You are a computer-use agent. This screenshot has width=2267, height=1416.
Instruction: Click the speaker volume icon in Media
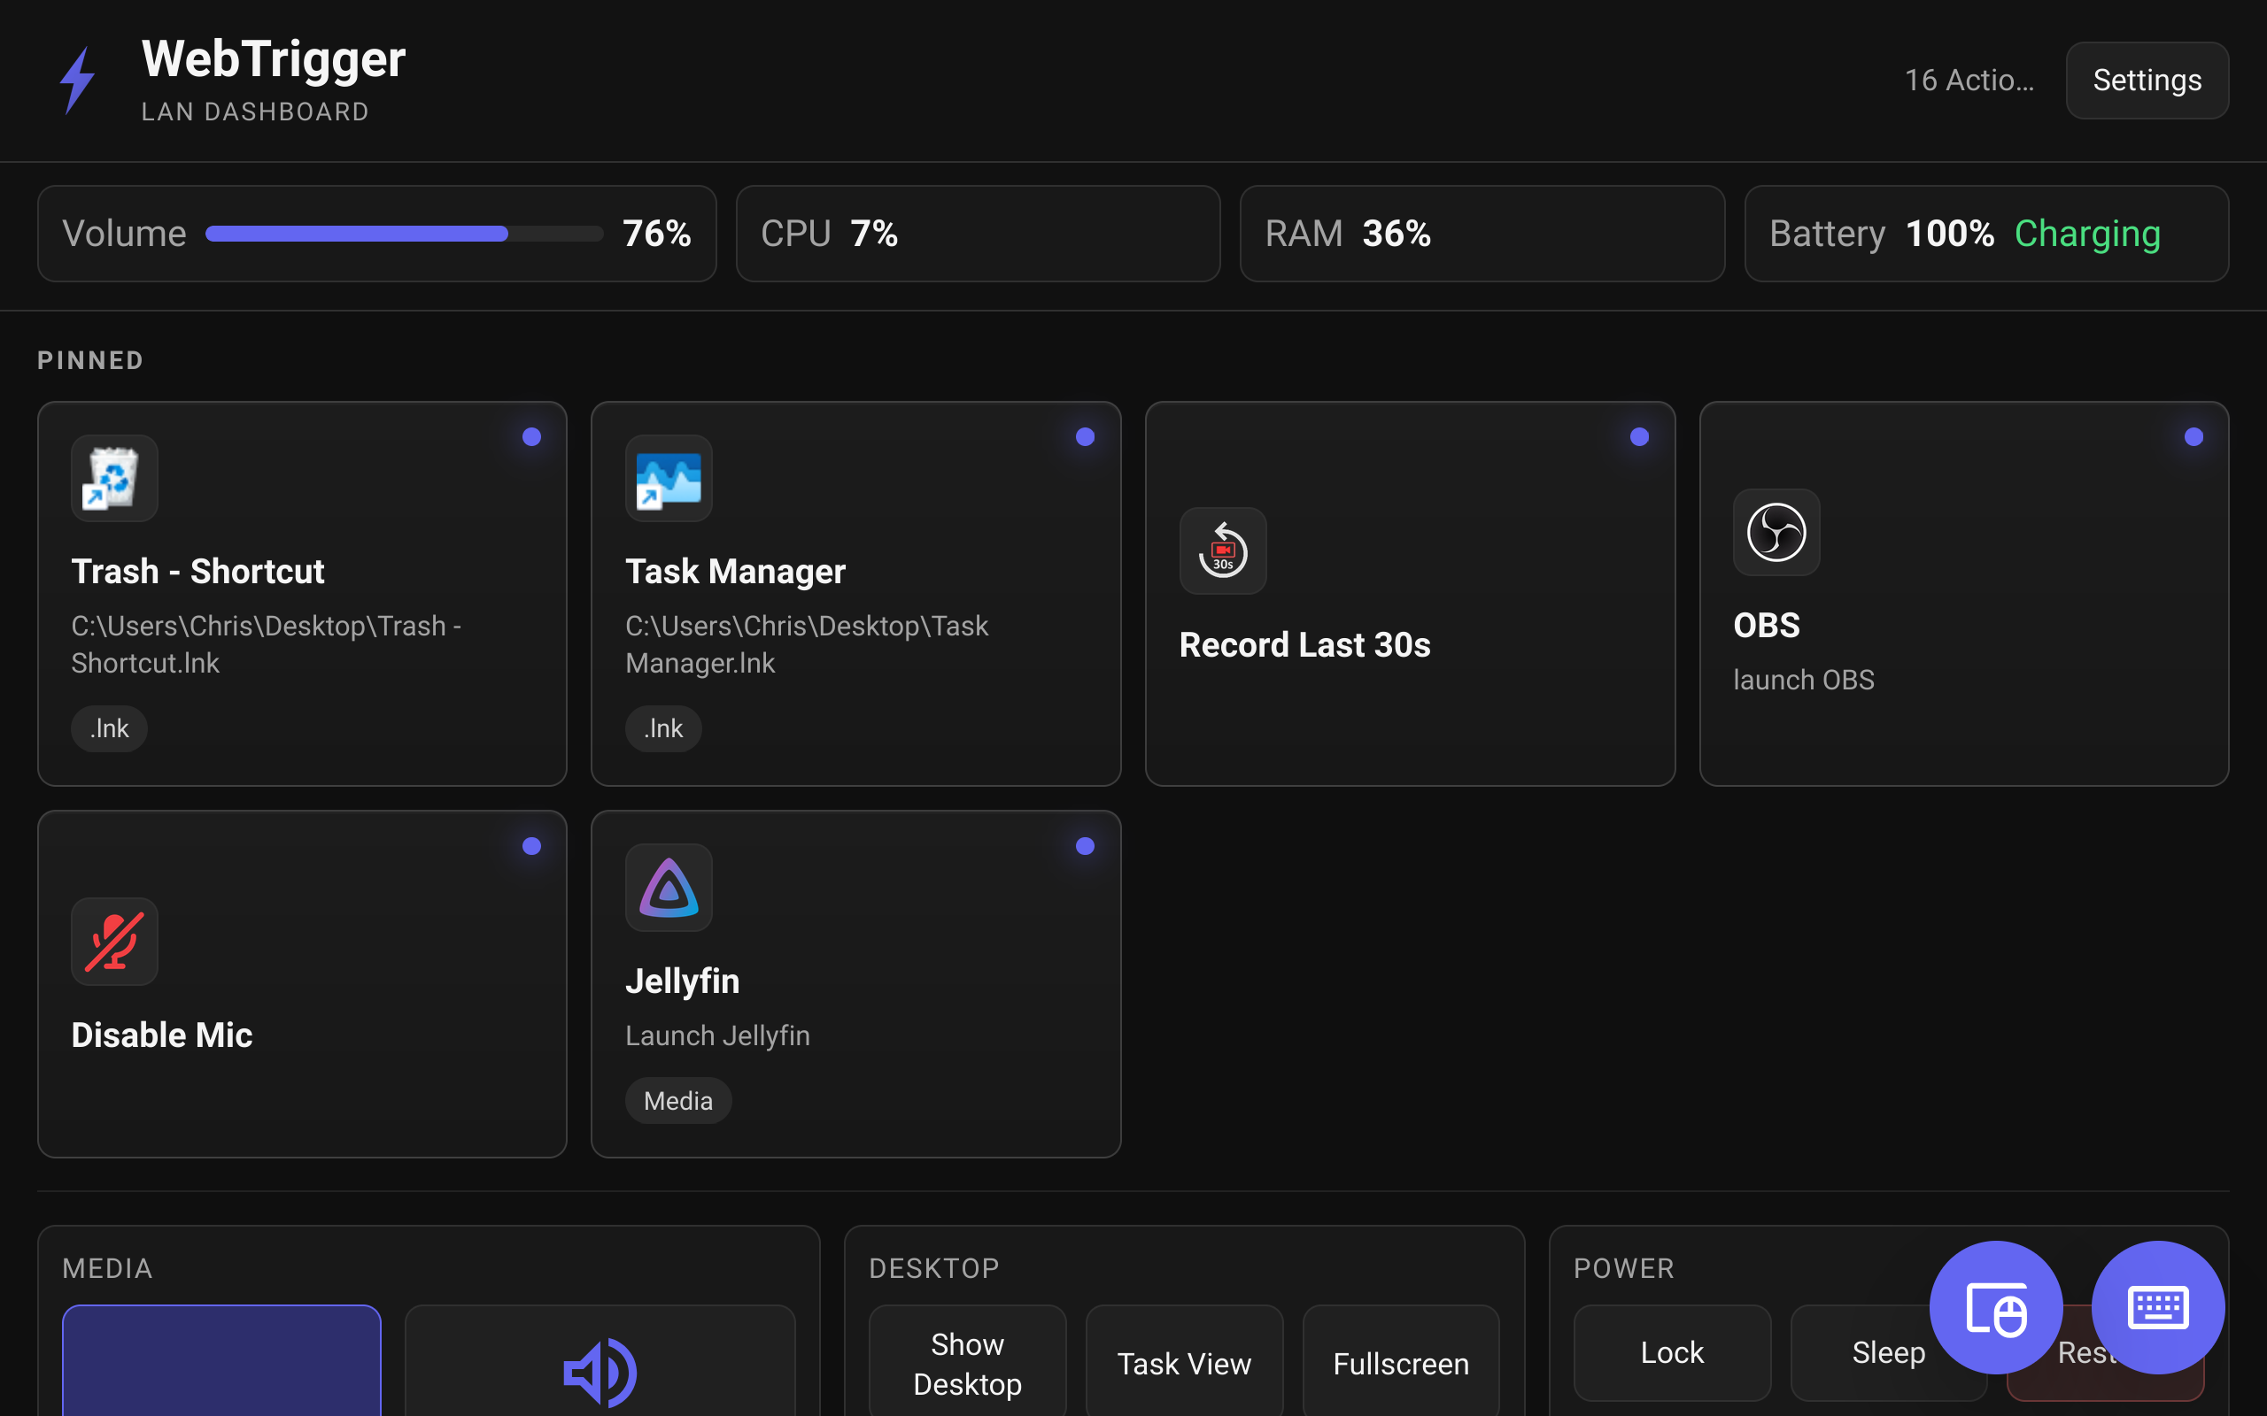click(600, 1372)
